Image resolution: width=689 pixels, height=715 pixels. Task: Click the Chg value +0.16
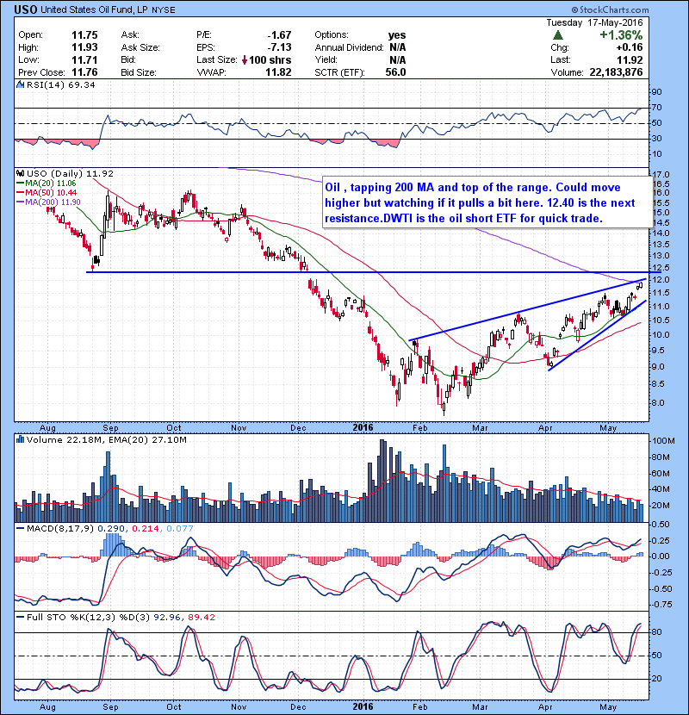pyautogui.click(x=630, y=47)
